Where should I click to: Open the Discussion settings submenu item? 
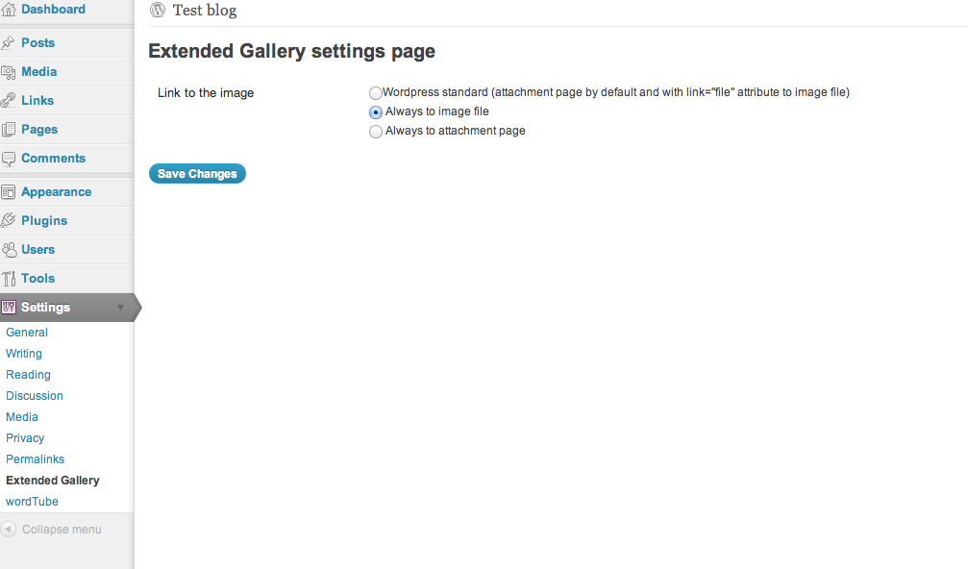[35, 396]
